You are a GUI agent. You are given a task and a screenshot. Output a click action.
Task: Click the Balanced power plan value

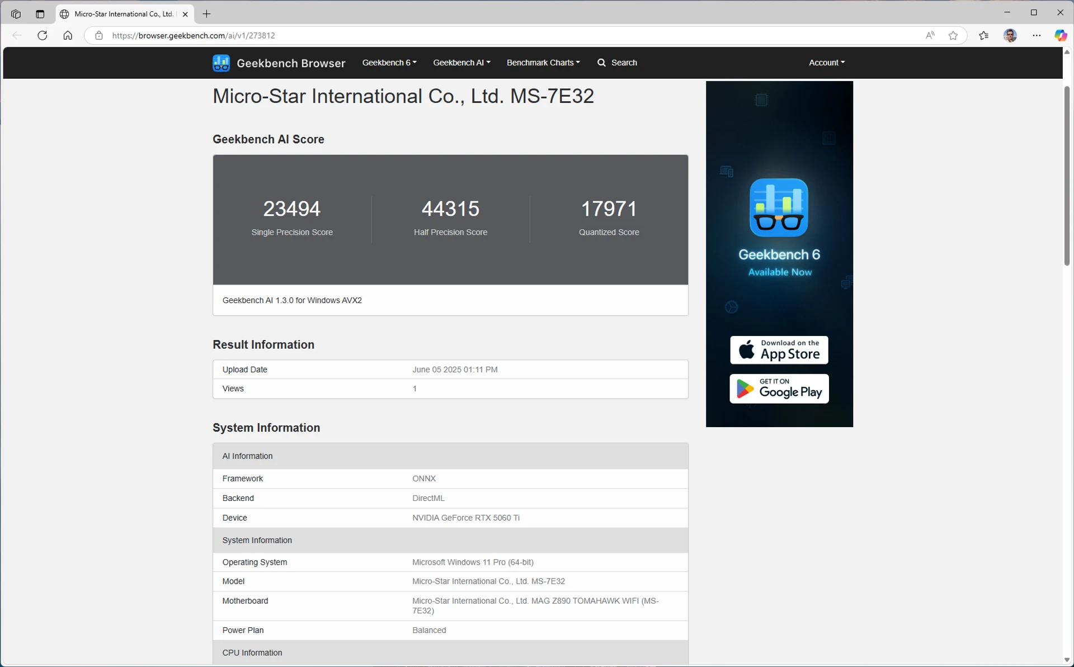(x=429, y=630)
